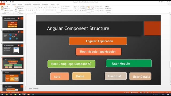Select the Single Page slide thumbnail
The width and height of the screenshot is (171, 96).
[x=13, y=76]
